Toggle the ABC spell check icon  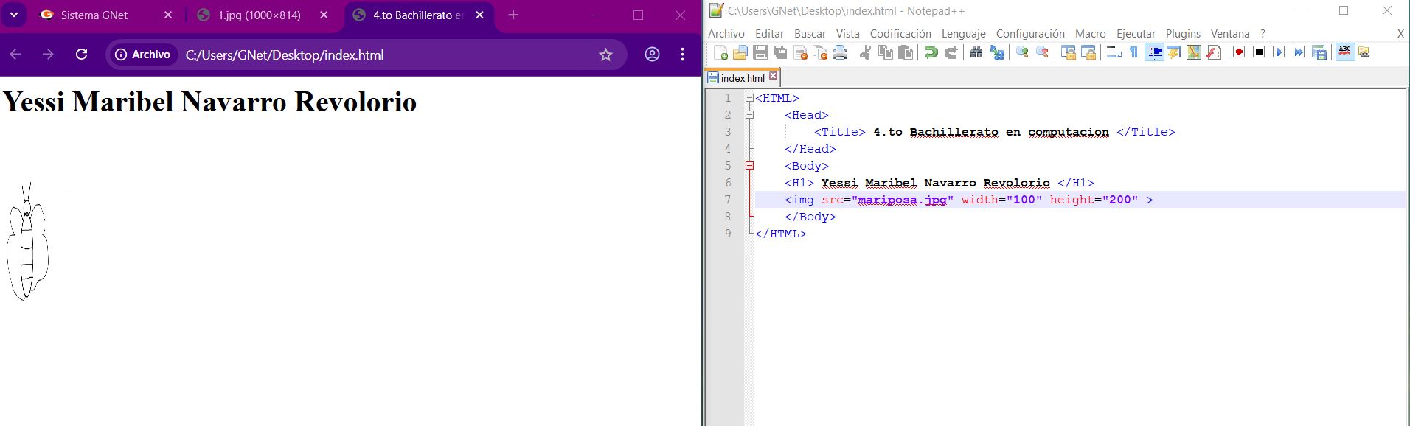[x=1344, y=52]
